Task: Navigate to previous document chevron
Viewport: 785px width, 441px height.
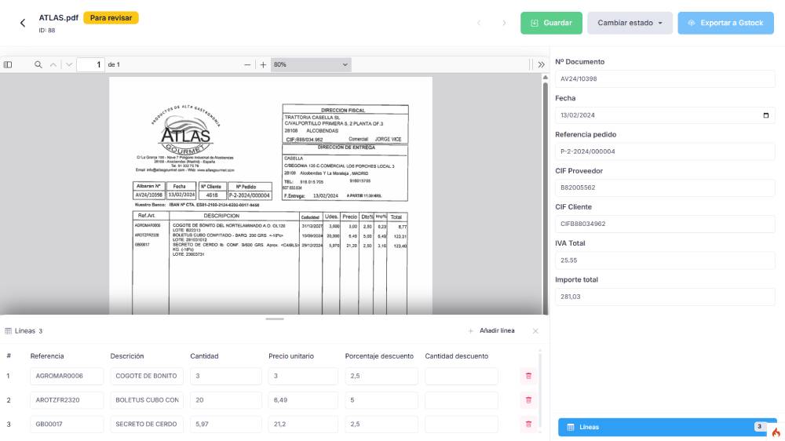Action: (x=479, y=23)
